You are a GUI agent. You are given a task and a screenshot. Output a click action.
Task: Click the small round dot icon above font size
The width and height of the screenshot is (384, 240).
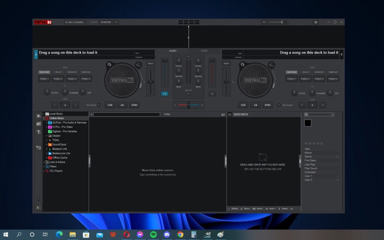pyautogui.click(x=39, y=199)
